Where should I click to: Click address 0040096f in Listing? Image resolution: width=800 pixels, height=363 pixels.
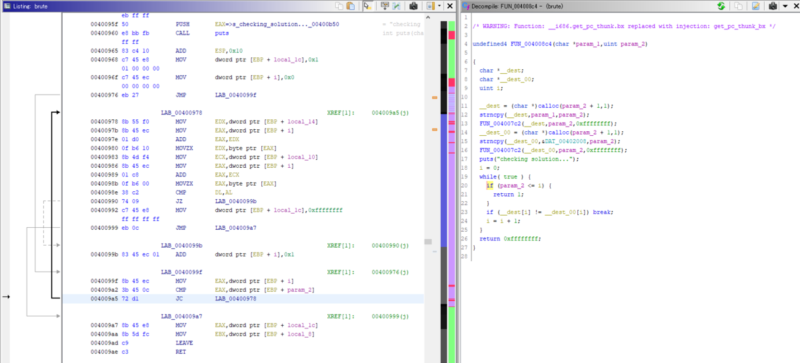click(105, 77)
